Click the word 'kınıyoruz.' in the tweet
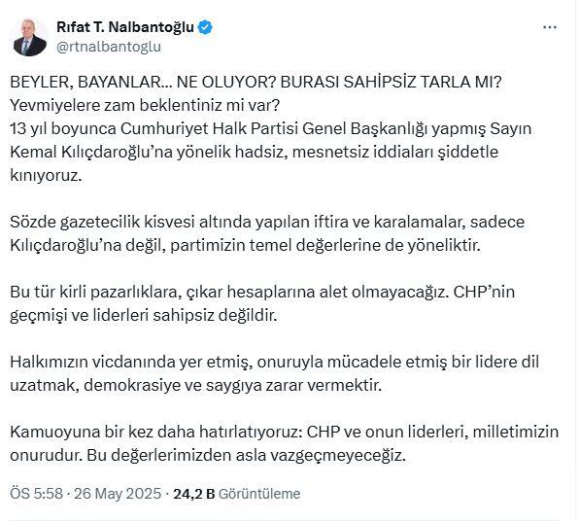 pyautogui.click(x=46, y=175)
